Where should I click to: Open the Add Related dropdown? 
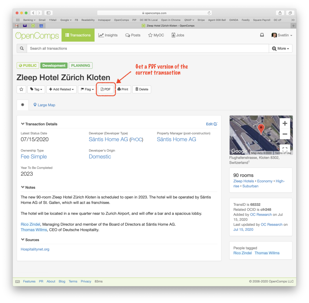[61, 89]
